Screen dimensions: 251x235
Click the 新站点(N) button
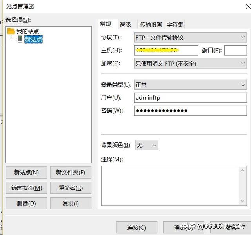[x=26, y=172]
